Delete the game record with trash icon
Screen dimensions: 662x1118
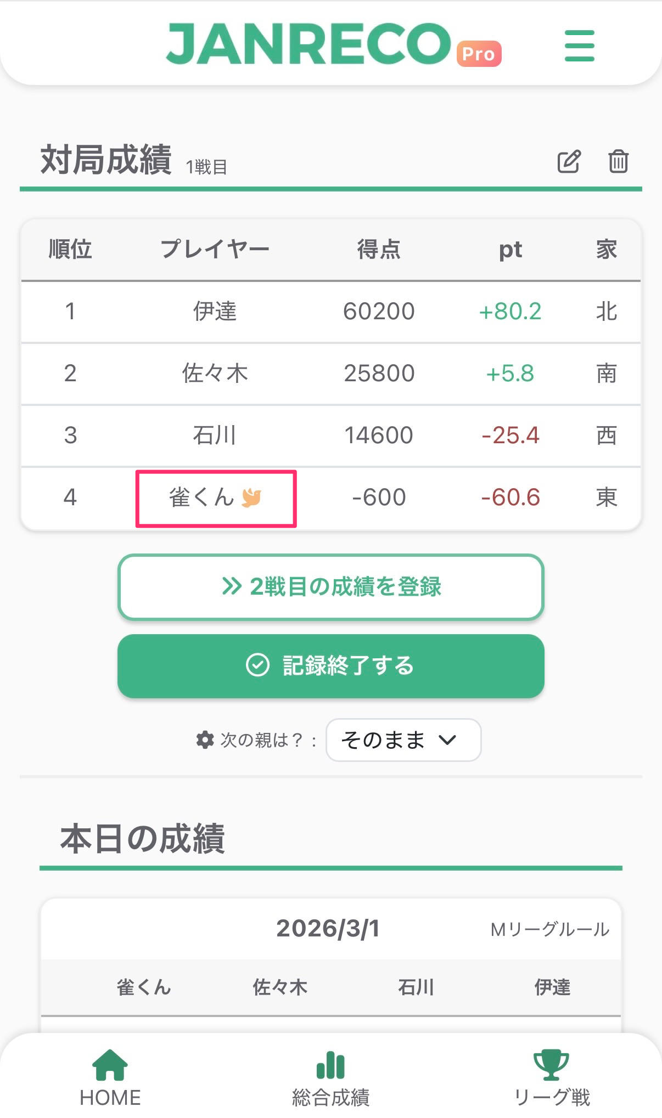point(618,161)
